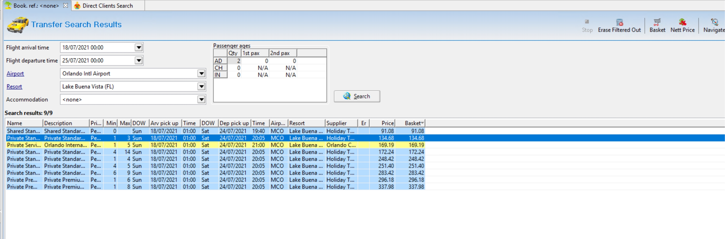The image size is (725, 239).
Task: Click the Airport hyperlink label
Action: click(15, 73)
